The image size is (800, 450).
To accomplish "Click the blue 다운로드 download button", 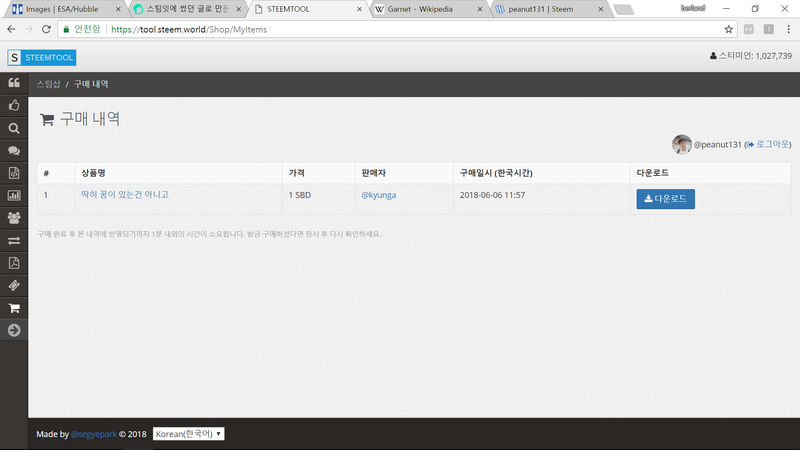I will (x=665, y=199).
